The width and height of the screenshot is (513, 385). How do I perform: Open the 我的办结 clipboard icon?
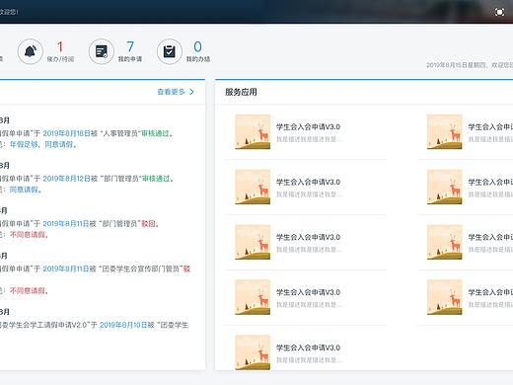point(170,51)
